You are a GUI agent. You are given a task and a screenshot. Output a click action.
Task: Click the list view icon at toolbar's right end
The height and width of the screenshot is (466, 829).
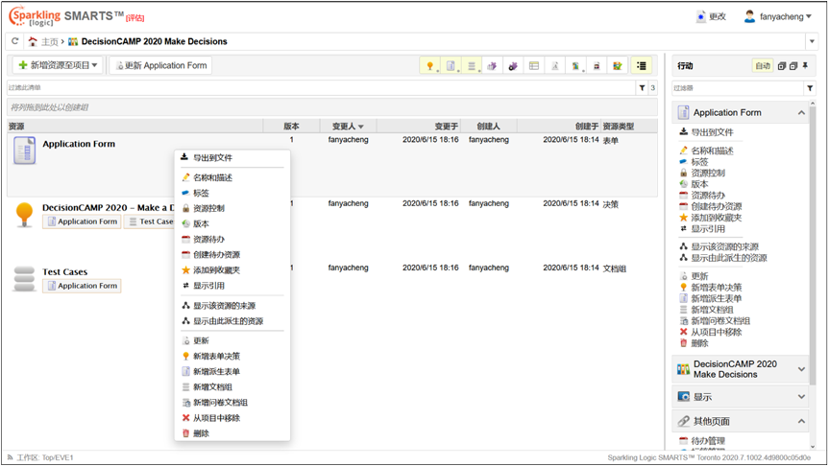tap(642, 66)
